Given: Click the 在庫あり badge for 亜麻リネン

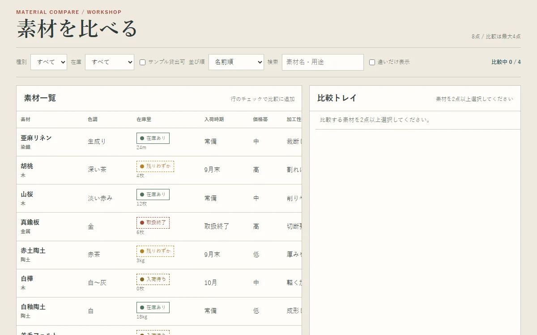Looking at the screenshot, I should coord(153,138).
